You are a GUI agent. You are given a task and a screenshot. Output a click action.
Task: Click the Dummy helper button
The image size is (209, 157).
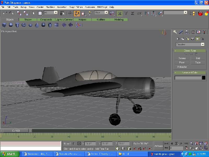pos(182,58)
